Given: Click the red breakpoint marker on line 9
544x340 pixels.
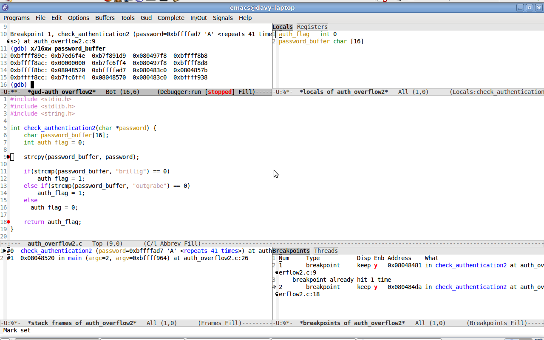Looking at the screenshot, I should [x=8, y=157].
